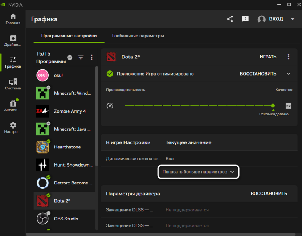The height and width of the screenshot is (236, 302).
Task: Click the NVIDIA logo in title bar
Action: 3,5
